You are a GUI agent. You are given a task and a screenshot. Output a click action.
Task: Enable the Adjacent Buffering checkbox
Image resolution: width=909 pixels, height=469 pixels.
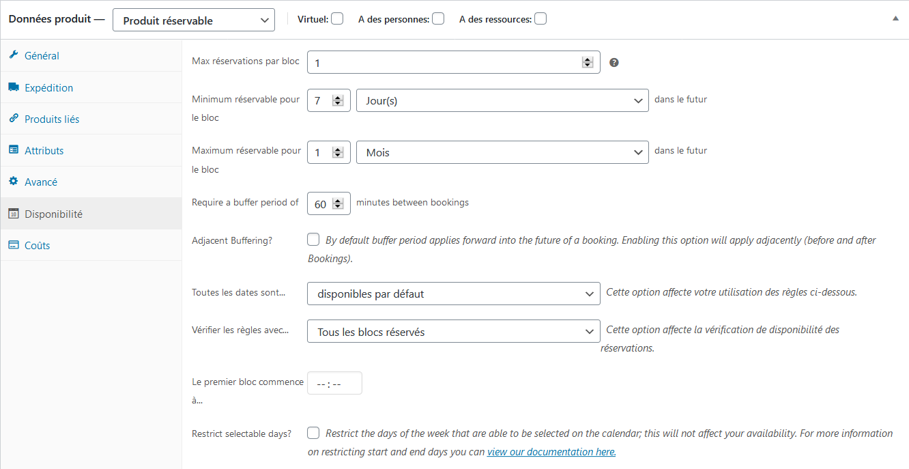tap(313, 240)
